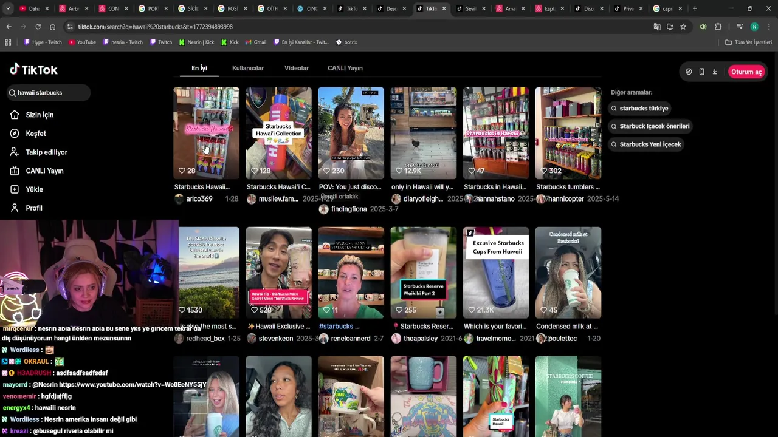Image resolution: width=778 pixels, height=437 pixels.
Task: Open poulettec user profile
Action: click(x=562, y=339)
